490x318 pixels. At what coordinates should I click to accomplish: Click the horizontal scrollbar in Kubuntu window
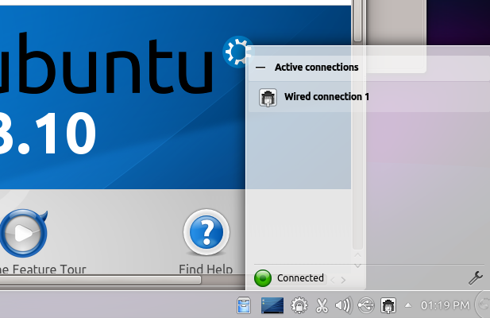pyautogui.click(x=100, y=280)
